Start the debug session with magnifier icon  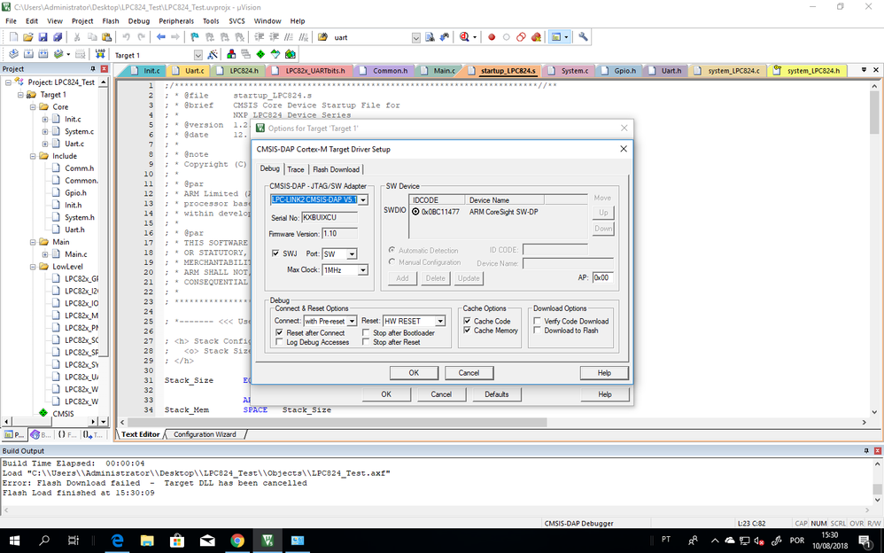click(x=464, y=37)
